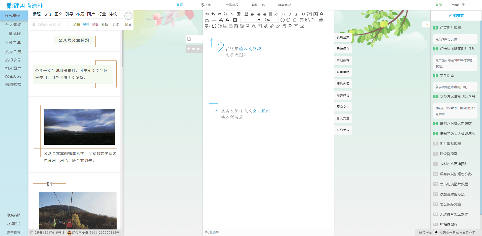482x236 pixels.
Task: Switch to the 图片 material category tab
Action: tap(91, 14)
